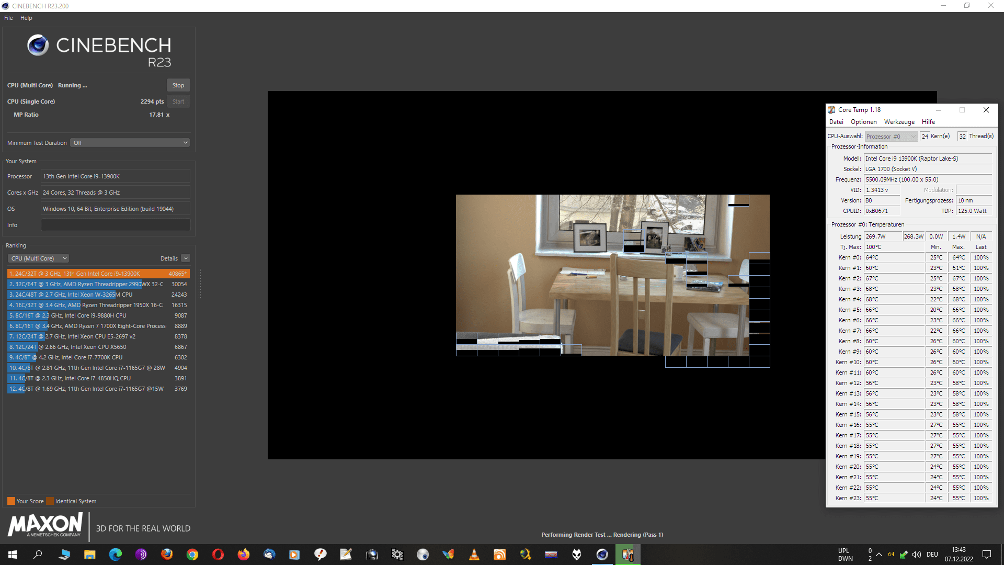Open the Optionen menu in Core Temp
This screenshot has height=565, width=1004.
coord(863,122)
